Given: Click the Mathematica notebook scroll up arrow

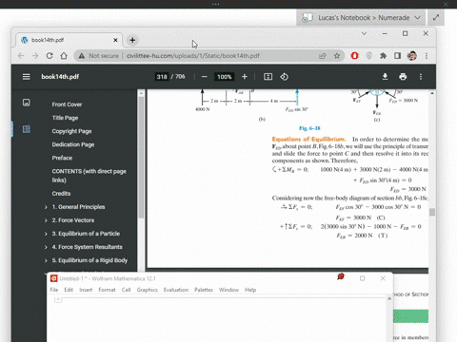Looking at the screenshot, I should pyautogui.click(x=389, y=298).
